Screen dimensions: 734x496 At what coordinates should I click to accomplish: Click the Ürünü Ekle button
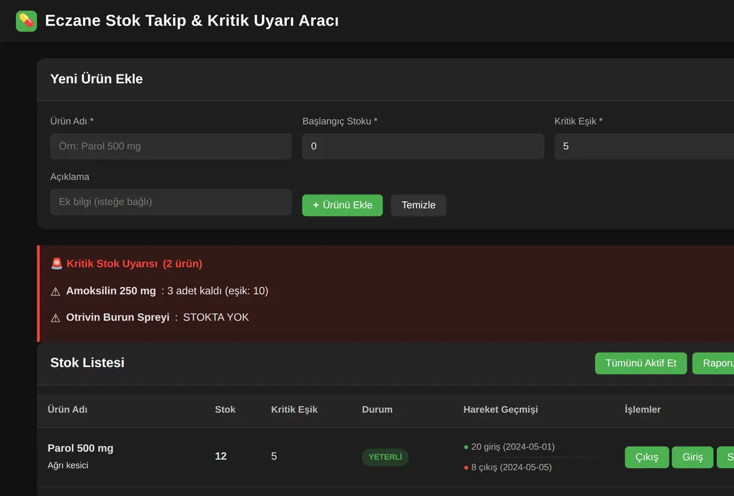(343, 205)
